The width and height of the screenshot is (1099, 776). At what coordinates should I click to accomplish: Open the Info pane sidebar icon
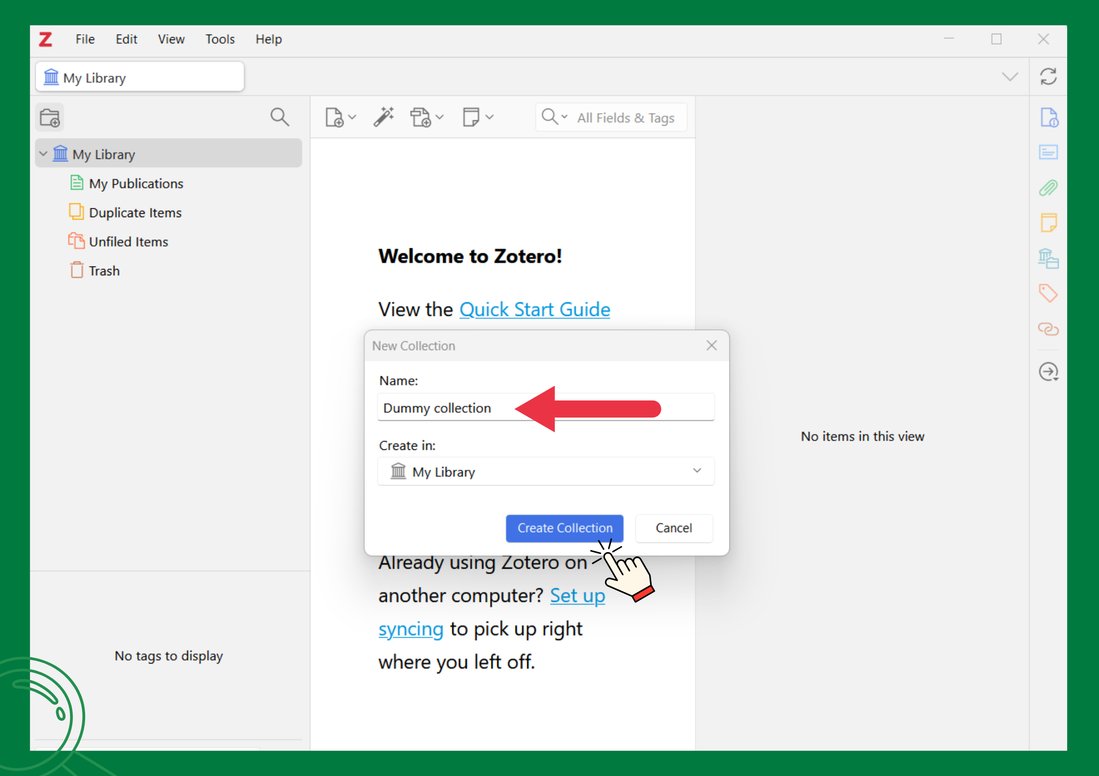[x=1049, y=117]
